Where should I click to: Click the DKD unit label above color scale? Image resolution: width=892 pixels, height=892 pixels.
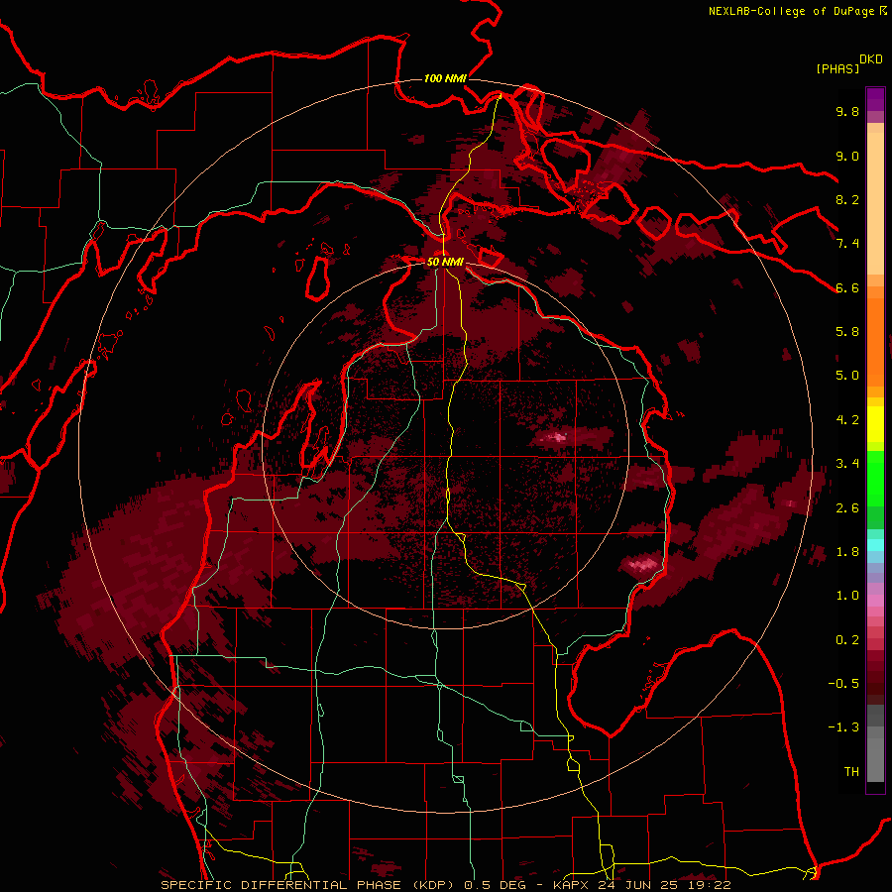871,59
